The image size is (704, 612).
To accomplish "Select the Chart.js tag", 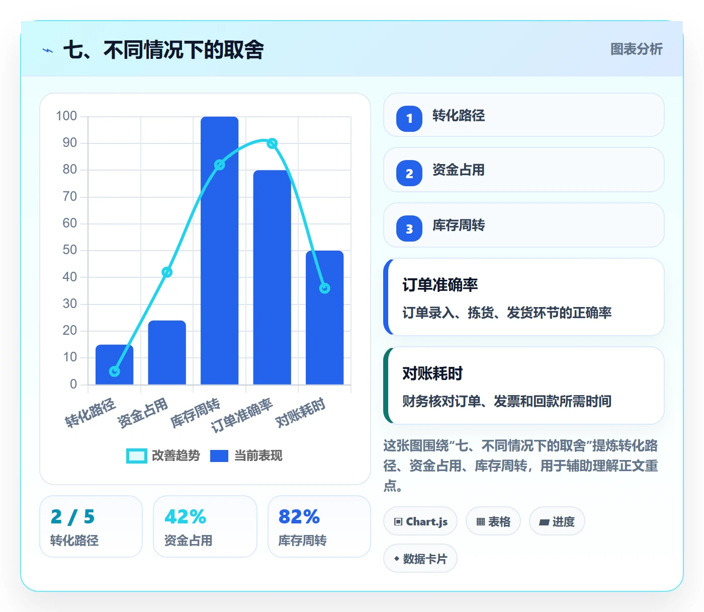I will coord(420,521).
